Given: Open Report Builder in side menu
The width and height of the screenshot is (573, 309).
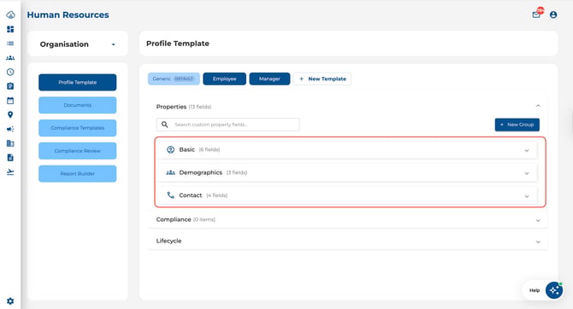Looking at the screenshot, I should coord(78,173).
